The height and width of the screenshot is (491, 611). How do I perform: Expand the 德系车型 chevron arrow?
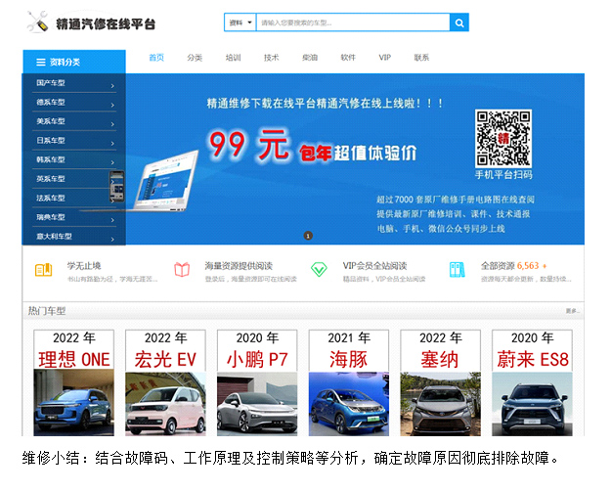click(x=112, y=105)
